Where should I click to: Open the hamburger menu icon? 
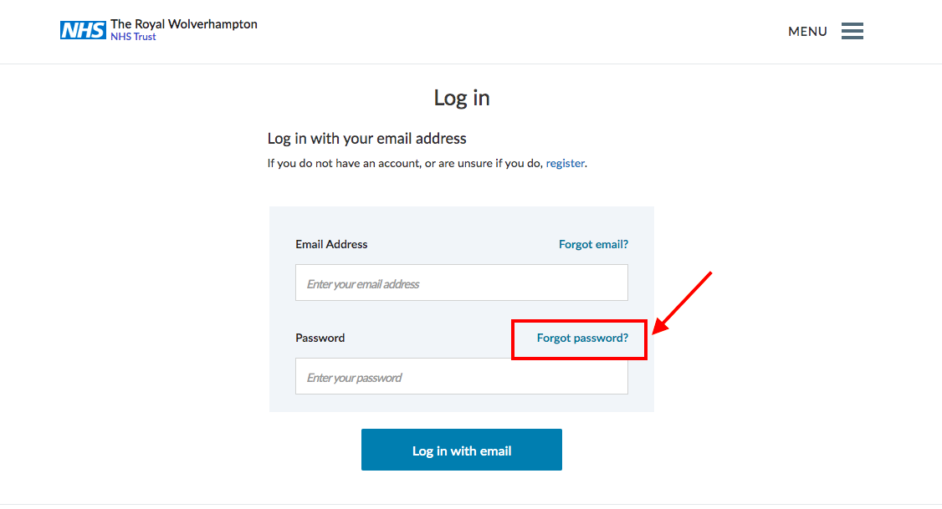point(852,31)
